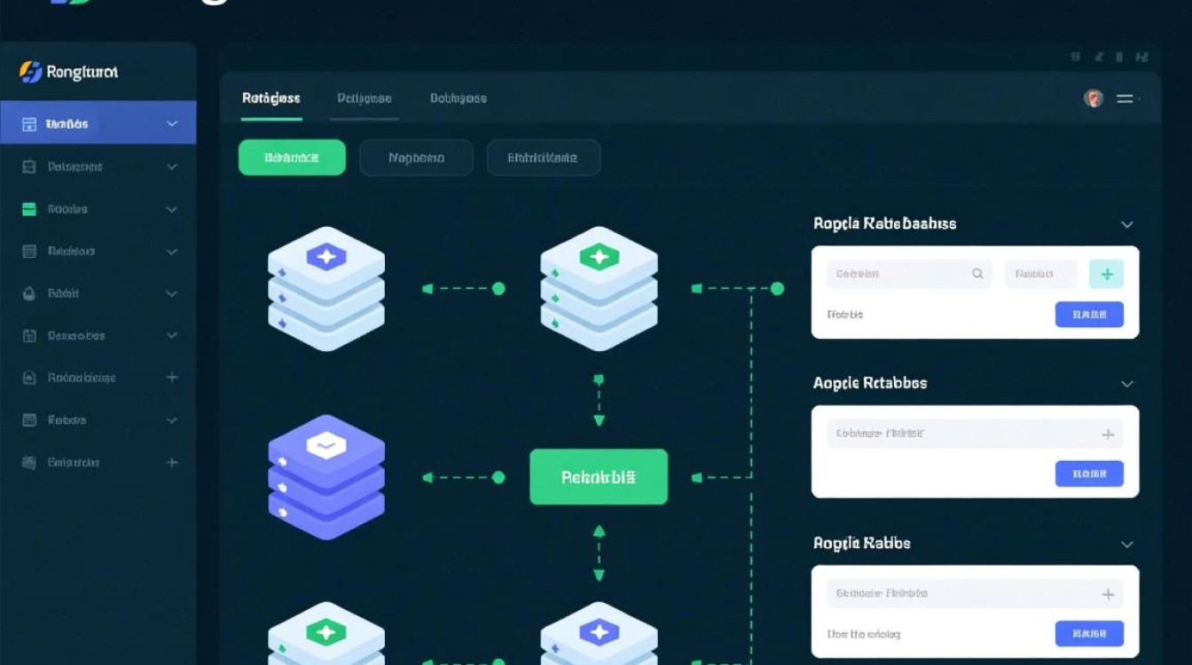This screenshot has height=665, width=1192.
Task: Collapse the 'Ropcla Ratbebaabiss' panel chevron
Action: (x=1127, y=225)
